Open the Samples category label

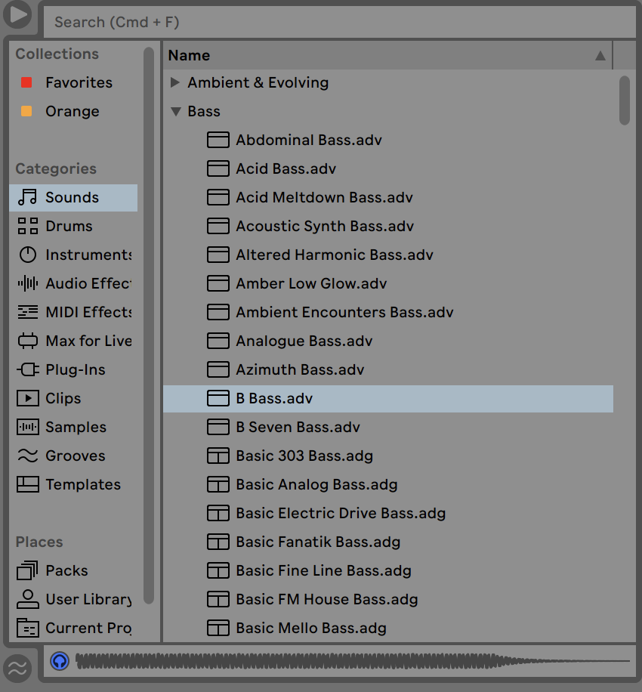(76, 427)
